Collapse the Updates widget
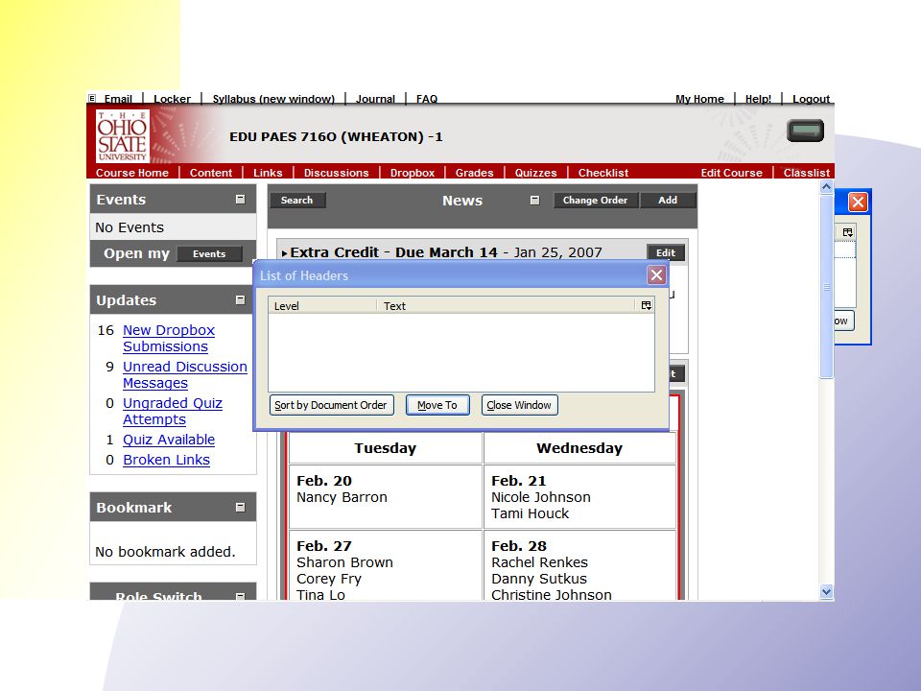The width and height of the screenshot is (921, 691). pyautogui.click(x=240, y=300)
